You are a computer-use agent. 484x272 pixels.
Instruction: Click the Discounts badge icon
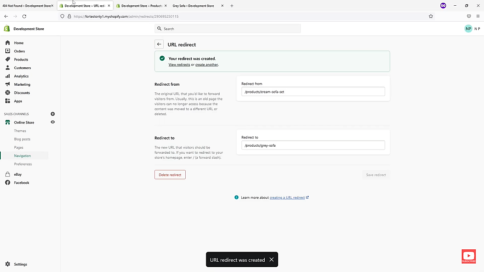tap(7, 92)
